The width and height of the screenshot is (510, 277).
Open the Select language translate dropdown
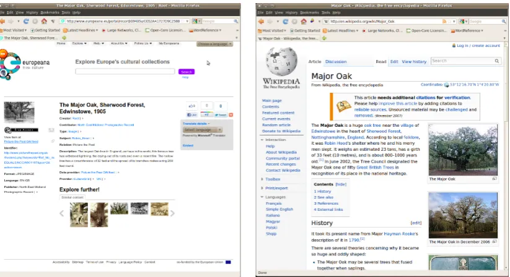[x=202, y=130]
